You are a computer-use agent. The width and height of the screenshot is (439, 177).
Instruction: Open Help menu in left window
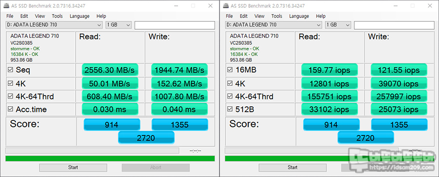(x=101, y=16)
